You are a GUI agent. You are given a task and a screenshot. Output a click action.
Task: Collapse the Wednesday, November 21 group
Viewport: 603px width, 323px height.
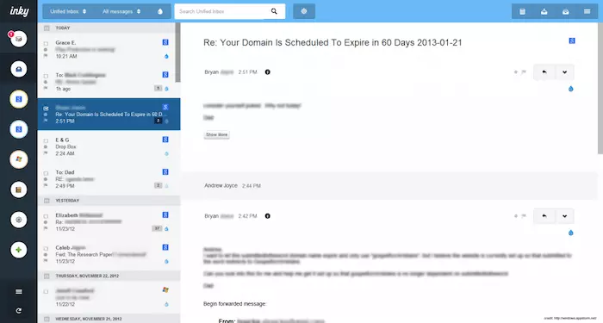click(x=47, y=319)
